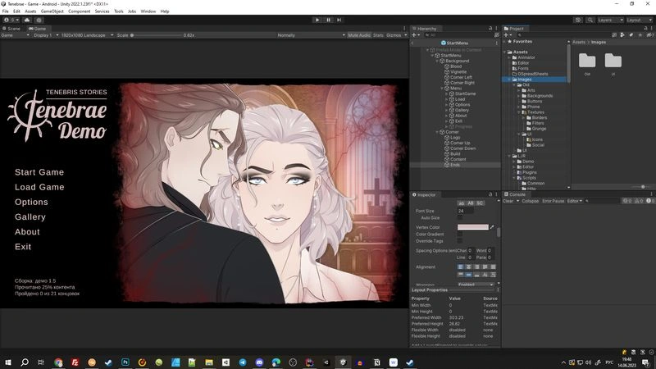Open the cloud services icon in top toolbar
656x369 pixels.
click(27, 20)
